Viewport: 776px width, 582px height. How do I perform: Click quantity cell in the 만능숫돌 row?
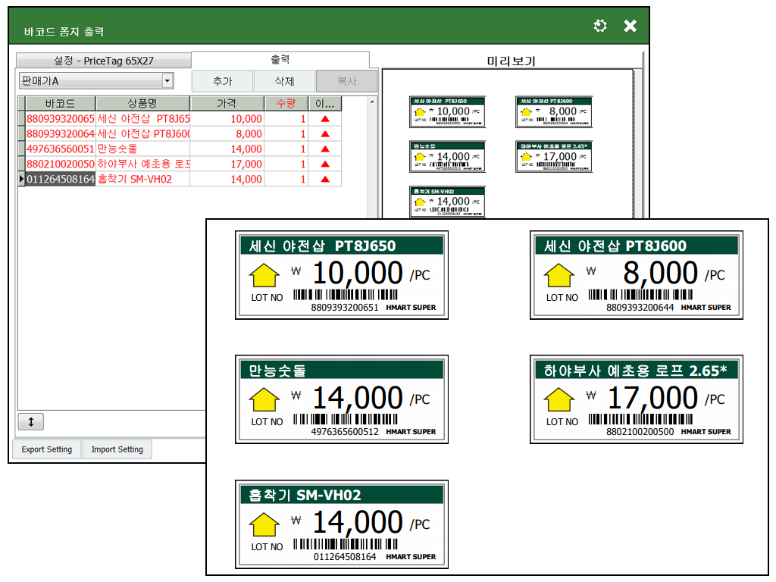tap(286, 149)
